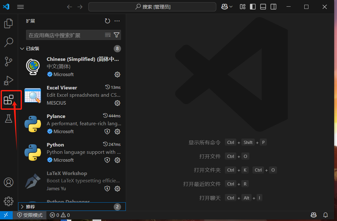Viewport: 337px width, 221px height.
Task: Click Pylance workspace trust shield icon
Action: pos(107,132)
